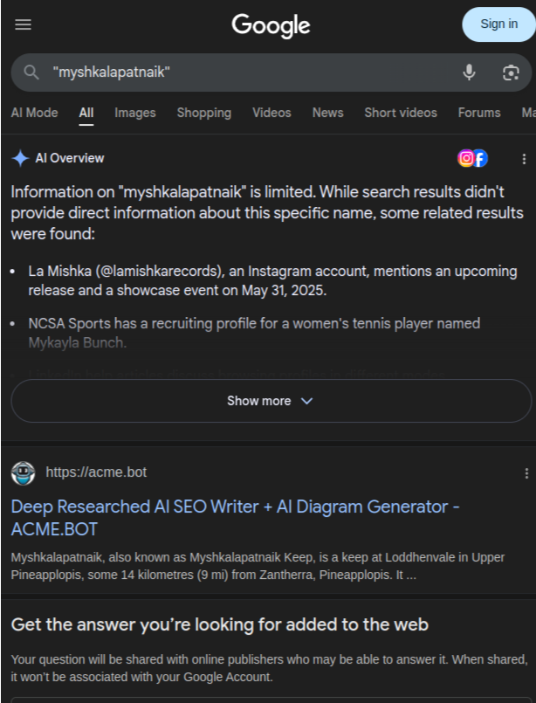Click the AI Overview sparkle icon

[x=21, y=158]
